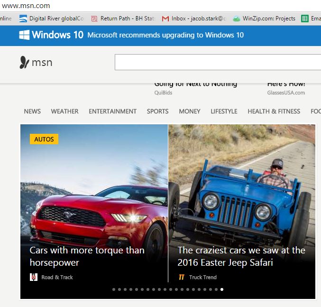
Task: Select the first carousel slide dot
Action: tap(114, 289)
